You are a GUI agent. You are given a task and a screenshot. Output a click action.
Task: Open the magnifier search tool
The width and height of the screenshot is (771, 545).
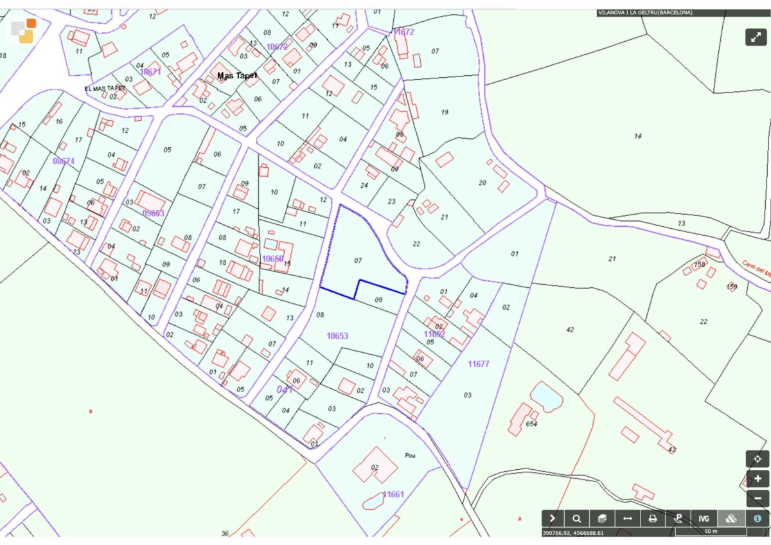pos(577,519)
